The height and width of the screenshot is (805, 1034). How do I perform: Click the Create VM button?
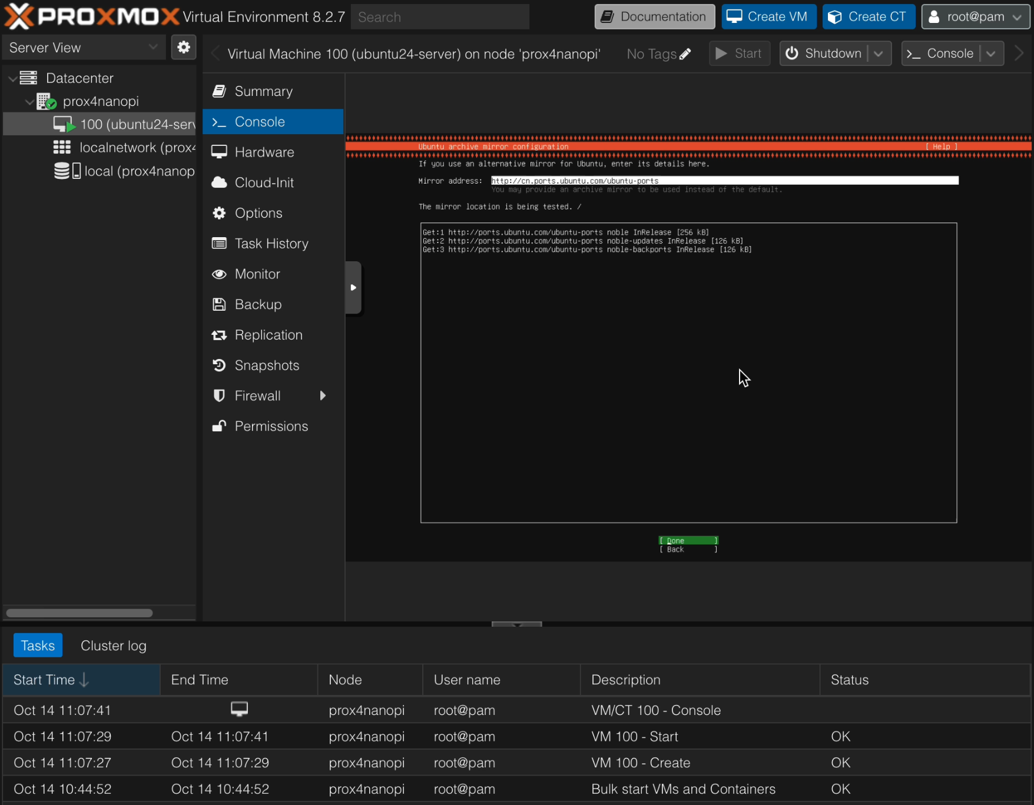[768, 16]
